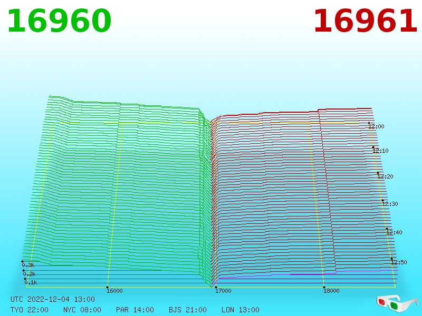
Task: Click the NYC 08:00 clock
Action: (82, 310)
